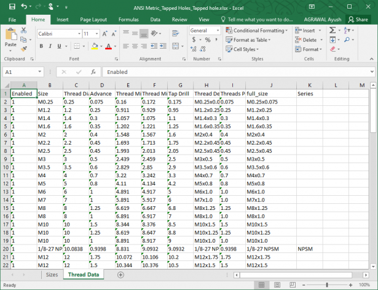The height and width of the screenshot is (290, 378).
Task: Open the Conditional Formatting dropdown
Action: tap(258, 30)
